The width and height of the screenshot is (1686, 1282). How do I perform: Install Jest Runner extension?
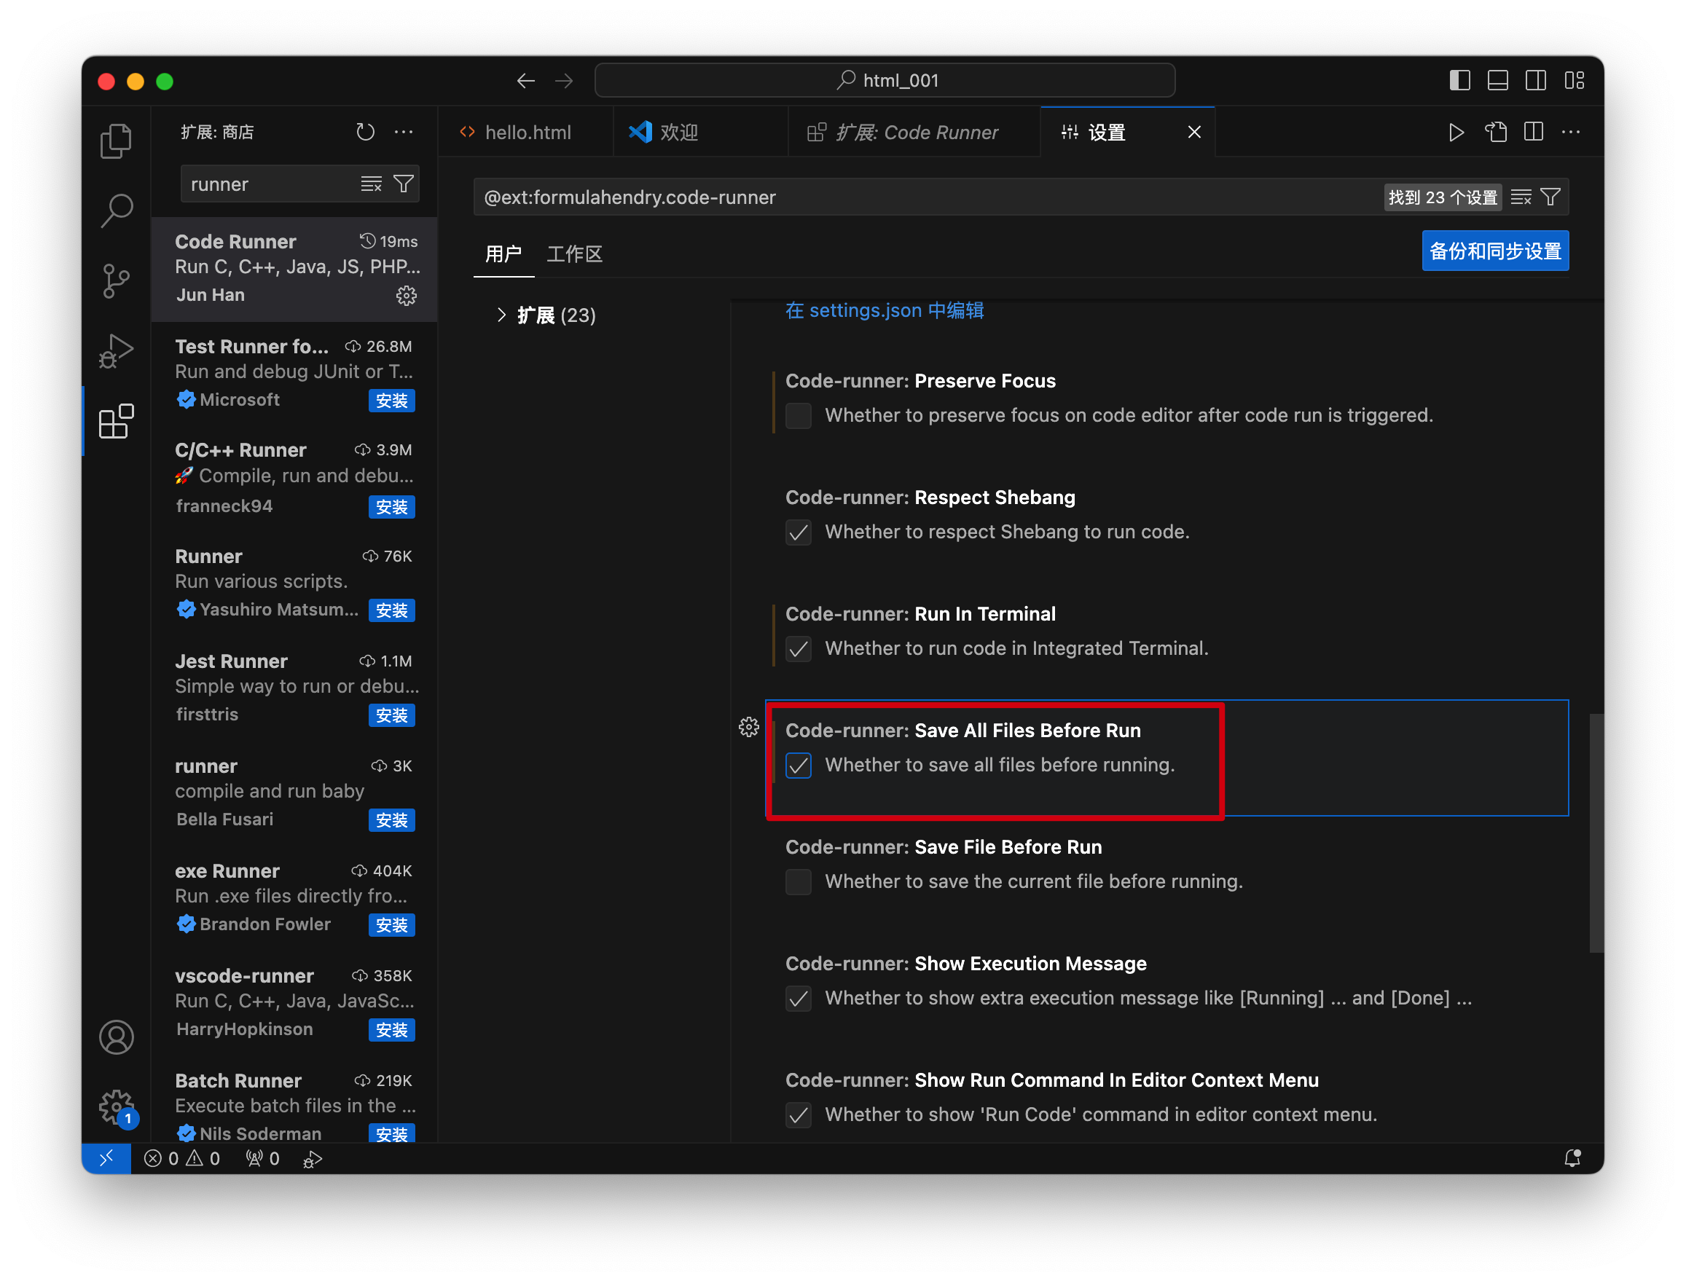391,715
